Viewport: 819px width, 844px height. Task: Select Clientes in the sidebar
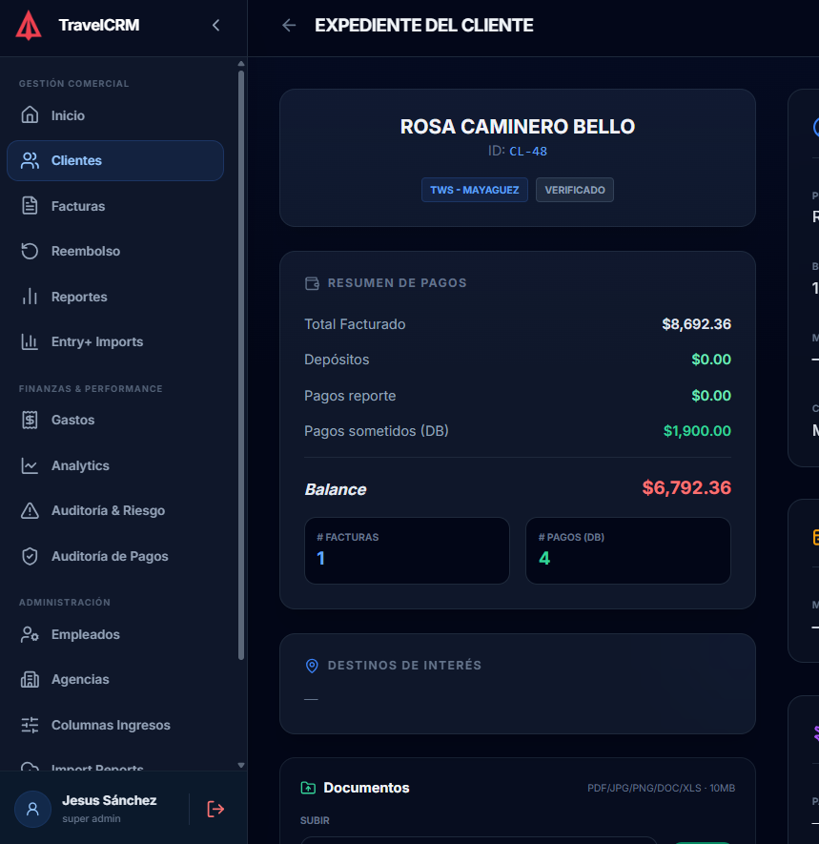click(x=115, y=160)
